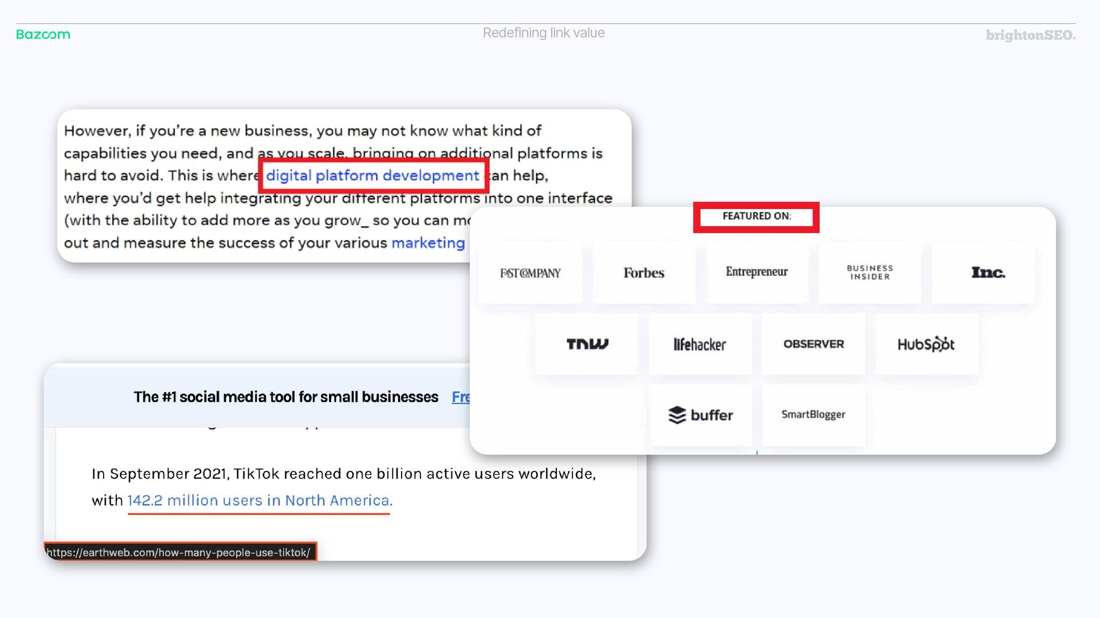1100x618 pixels.
Task: Click the partially visible Free link
Action: 460,397
